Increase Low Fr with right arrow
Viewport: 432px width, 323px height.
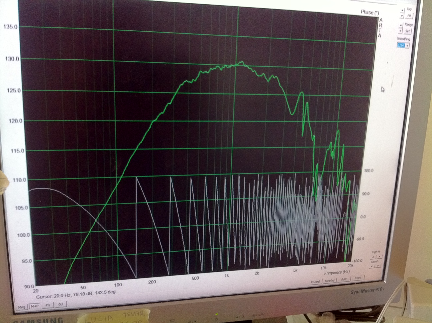coord(378,266)
